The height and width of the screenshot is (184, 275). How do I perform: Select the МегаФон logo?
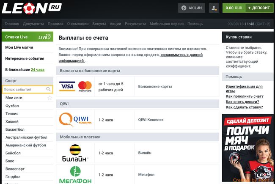coord(75,175)
